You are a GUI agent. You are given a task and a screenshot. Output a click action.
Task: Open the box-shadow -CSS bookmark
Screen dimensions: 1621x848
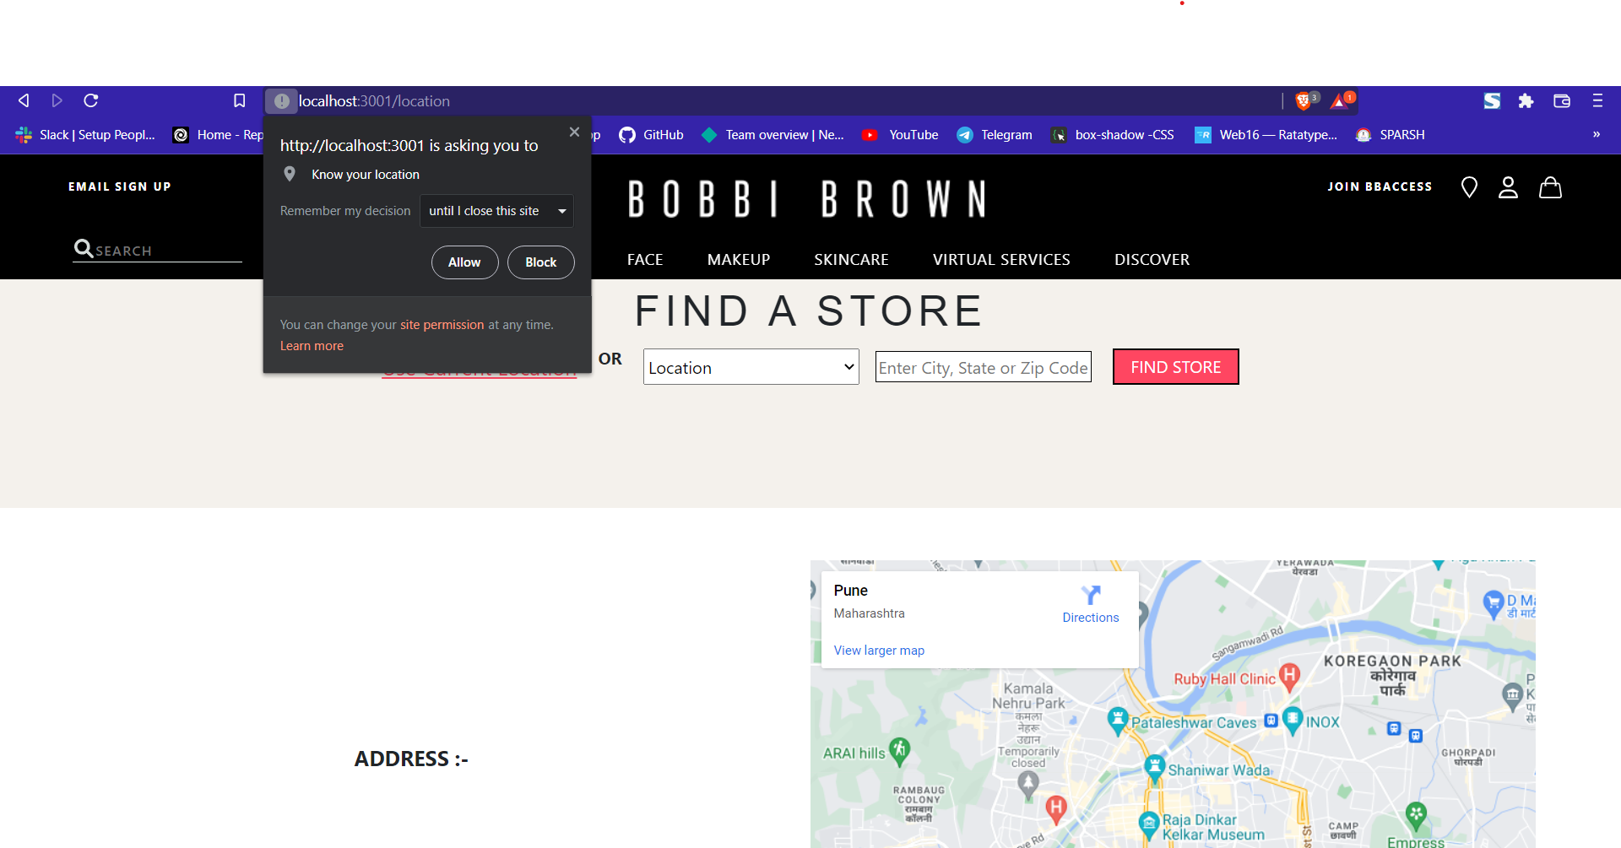click(x=1112, y=135)
